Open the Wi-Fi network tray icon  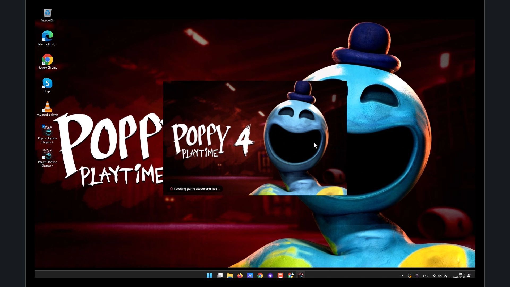434,276
